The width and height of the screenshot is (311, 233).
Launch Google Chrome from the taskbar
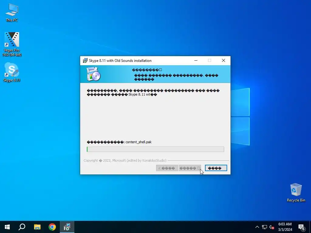[x=52, y=227]
